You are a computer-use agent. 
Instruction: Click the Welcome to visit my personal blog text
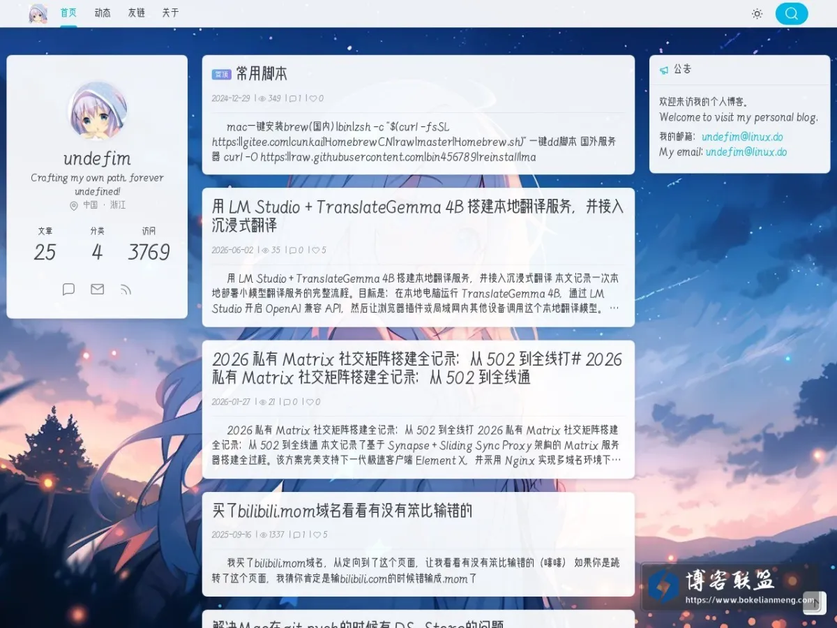click(739, 117)
